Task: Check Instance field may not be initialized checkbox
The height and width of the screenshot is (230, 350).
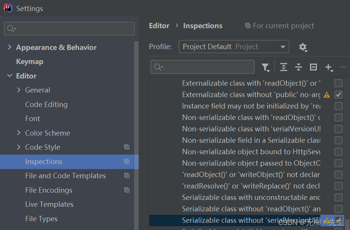Action: [338, 106]
